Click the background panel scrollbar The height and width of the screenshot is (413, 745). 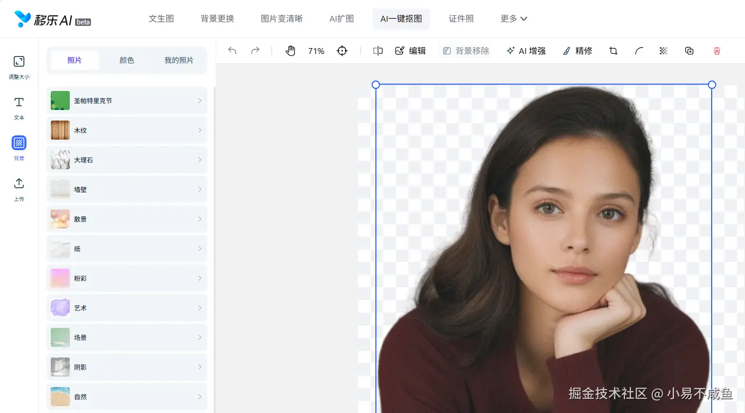tap(214, 249)
